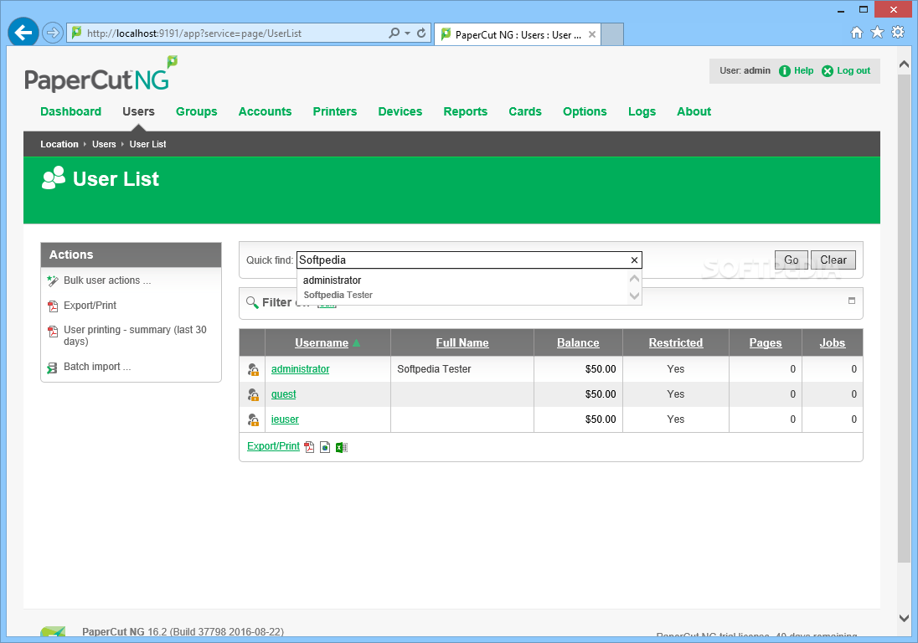Collapse the Filter panel with minimize toggle
The height and width of the screenshot is (643, 918).
pos(852,301)
